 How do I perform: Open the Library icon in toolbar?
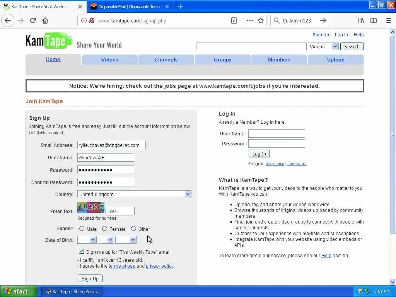(361, 21)
